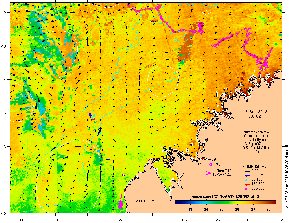Click the '150-300m' depth label

click(x=259, y=184)
